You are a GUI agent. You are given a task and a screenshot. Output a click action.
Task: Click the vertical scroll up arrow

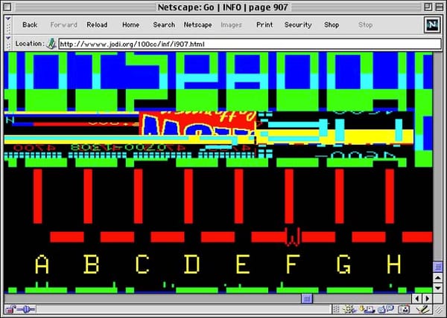[x=438, y=277]
